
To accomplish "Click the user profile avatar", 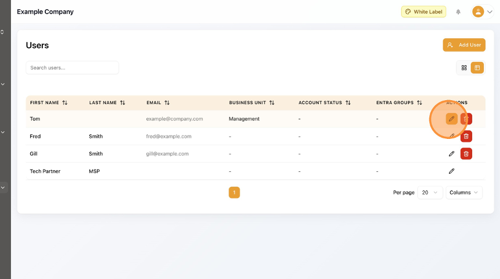I will [478, 12].
